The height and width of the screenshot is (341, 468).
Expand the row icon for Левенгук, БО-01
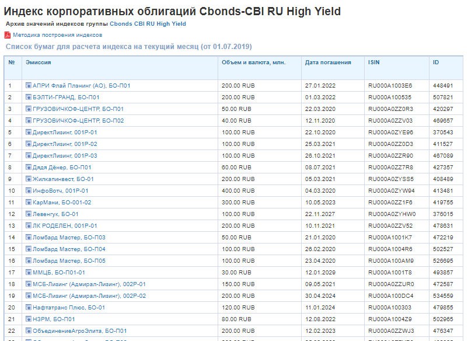pyautogui.click(x=28, y=214)
